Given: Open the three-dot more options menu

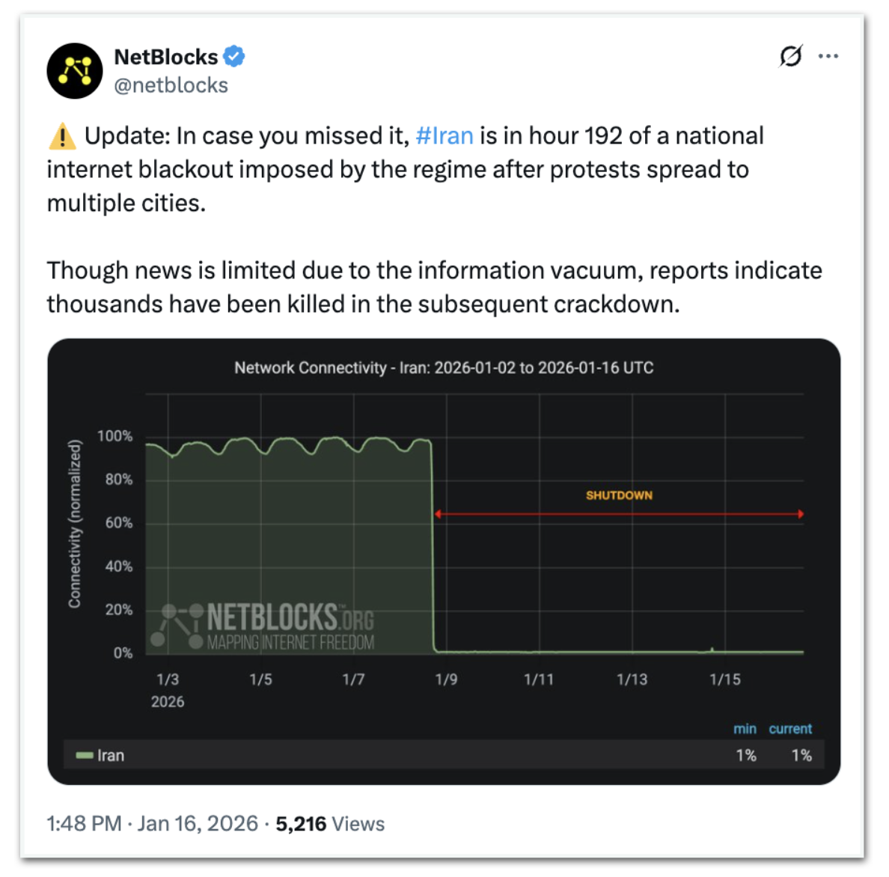Looking at the screenshot, I should (828, 56).
